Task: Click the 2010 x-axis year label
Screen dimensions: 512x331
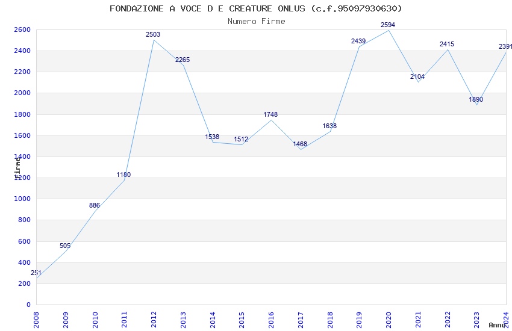Action: tap(95, 320)
